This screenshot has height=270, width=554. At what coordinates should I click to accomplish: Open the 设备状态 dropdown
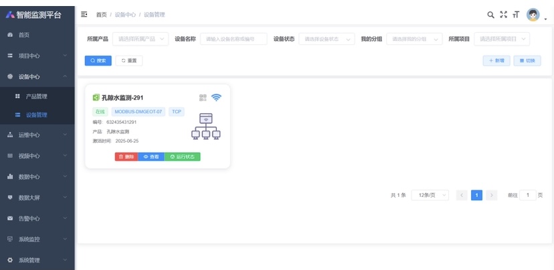coord(327,39)
